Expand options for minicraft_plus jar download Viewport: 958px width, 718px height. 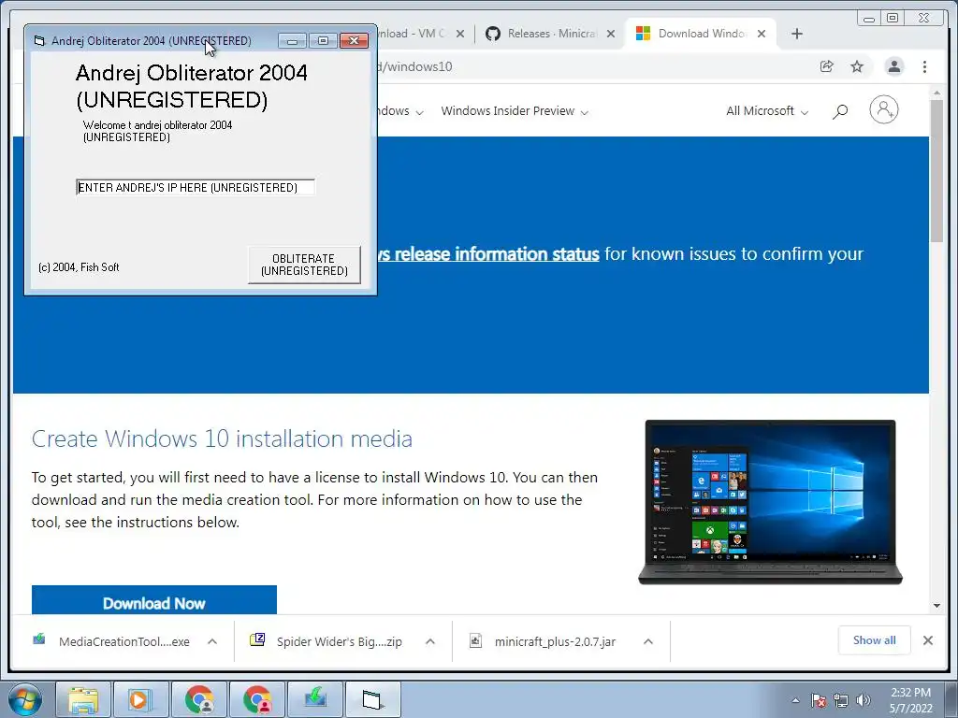pos(648,641)
